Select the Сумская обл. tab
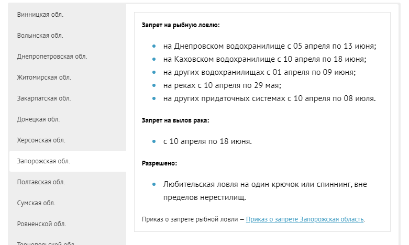Image resolution: width=409 pixels, height=245 pixels. (36, 203)
